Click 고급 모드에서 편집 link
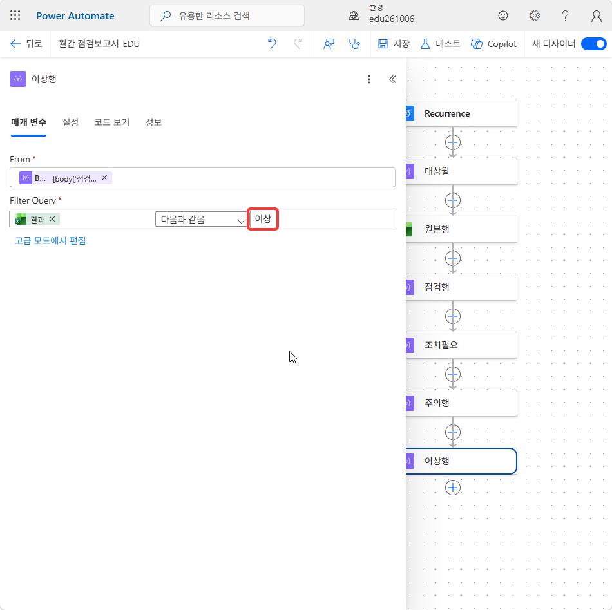This screenshot has height=610, width=612. click(50, 240)
